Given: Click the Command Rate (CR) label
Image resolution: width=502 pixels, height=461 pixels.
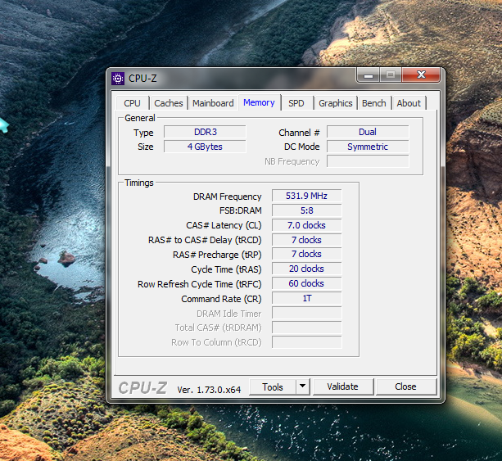Looking at the screenshot, I should 221,299.
